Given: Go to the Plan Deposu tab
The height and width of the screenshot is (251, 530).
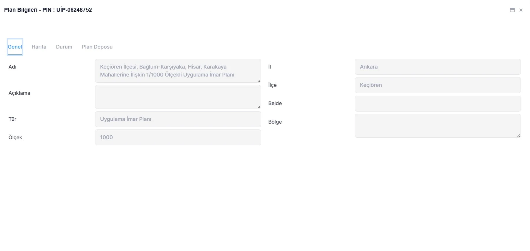Looking at the screenshot, I should pyautogui.click(x=97, y=47).
